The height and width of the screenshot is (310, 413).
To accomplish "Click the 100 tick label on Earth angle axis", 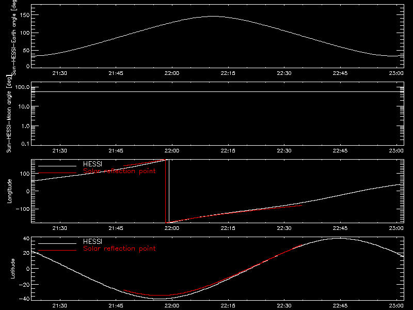I will tap(25, 33).
